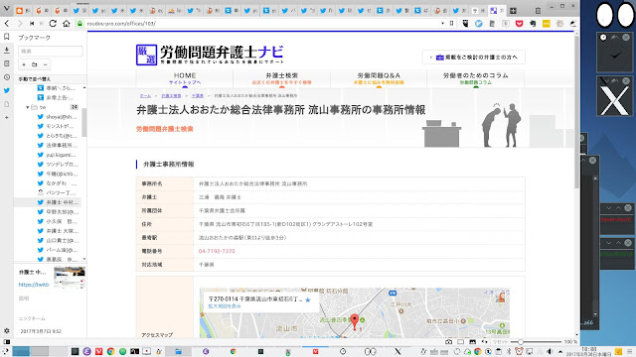Open the History clock panel icon
The width and height of the screenshot is (636, 357).
click(x=7, y=77)
